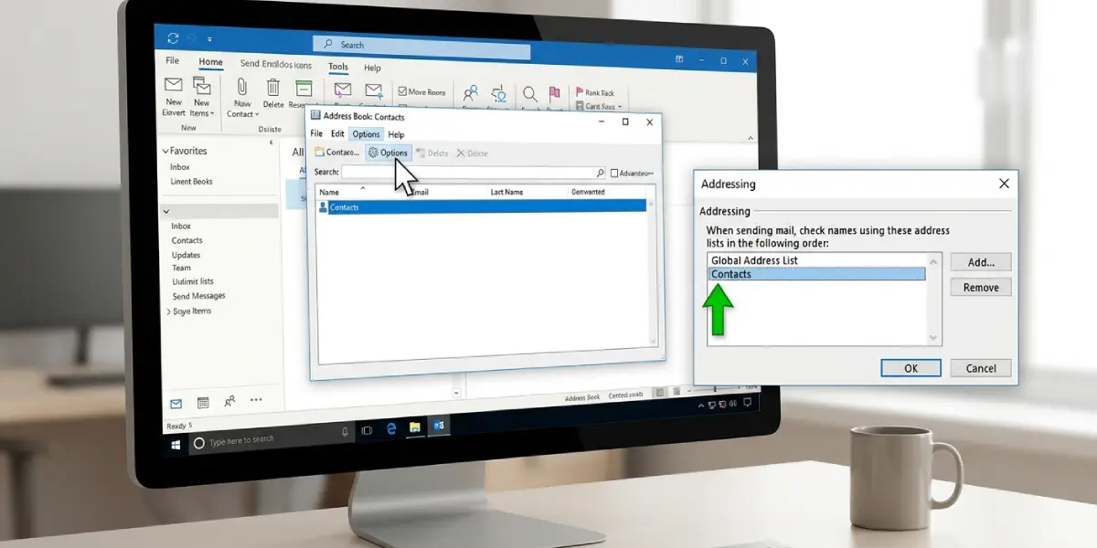Click the X Delete item in Address Book toolbar
1097x548 pixels.
(473, 153)
